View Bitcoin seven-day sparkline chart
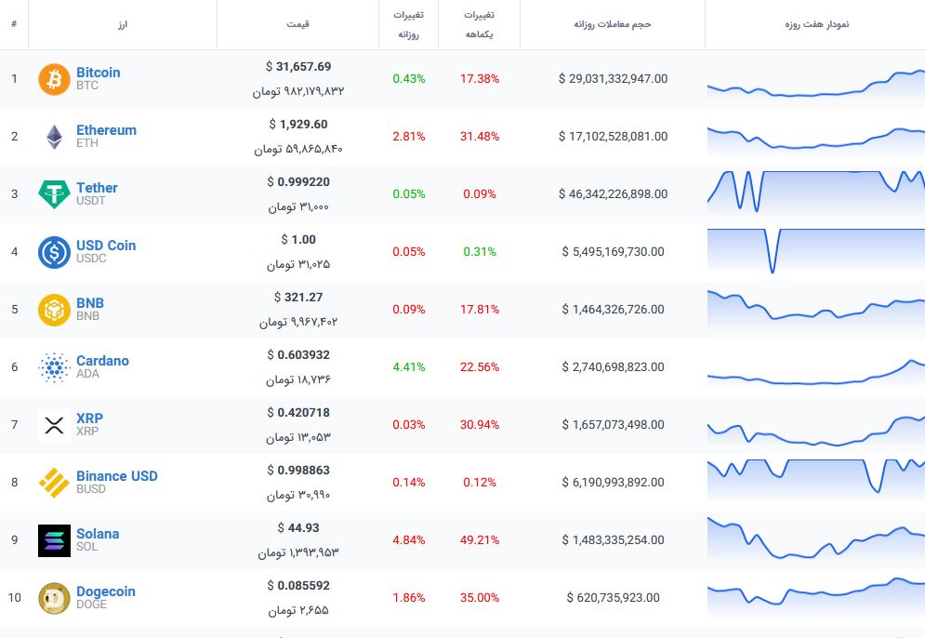 click(816, 83)
